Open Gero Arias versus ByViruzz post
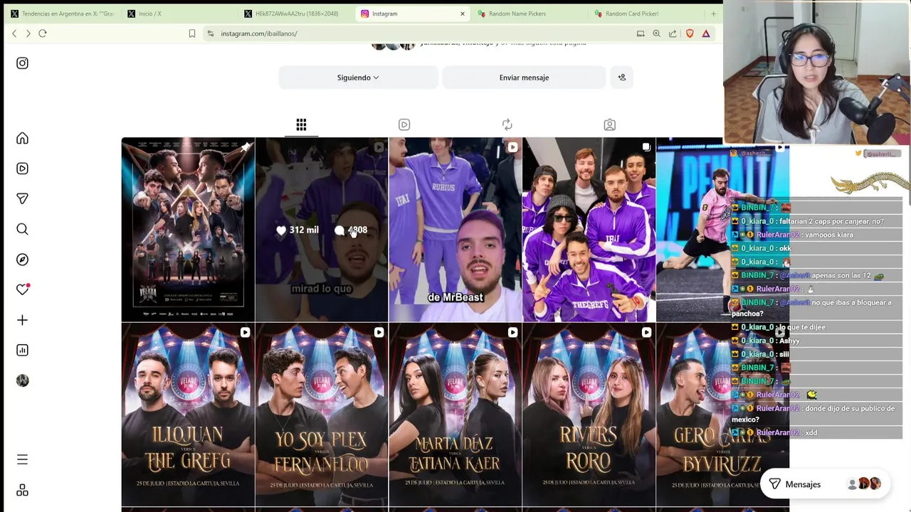Viewport: 911px width, 512px height. point(722,415)
